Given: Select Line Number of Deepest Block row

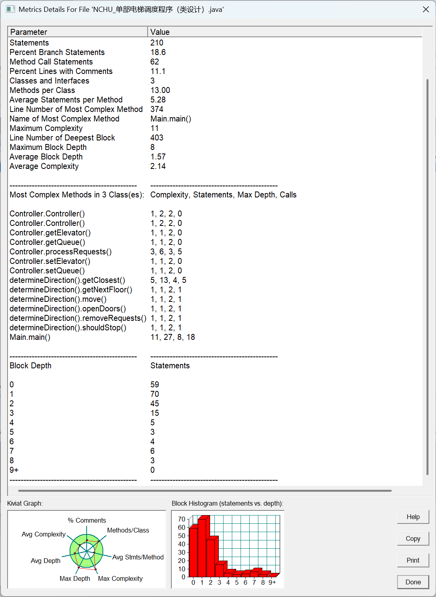Looking at the screenshot, I should pos(215,138).
